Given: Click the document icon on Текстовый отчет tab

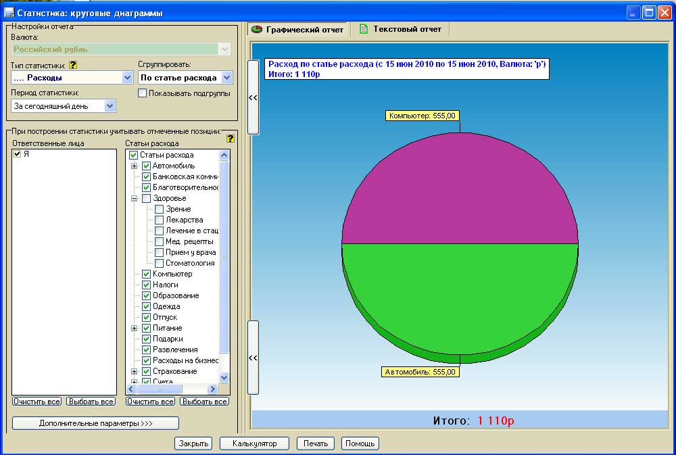Looking at the screenshot, I should (364, 29).
